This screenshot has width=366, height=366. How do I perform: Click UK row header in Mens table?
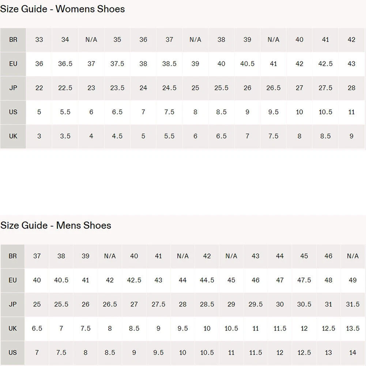coord(13,328)
